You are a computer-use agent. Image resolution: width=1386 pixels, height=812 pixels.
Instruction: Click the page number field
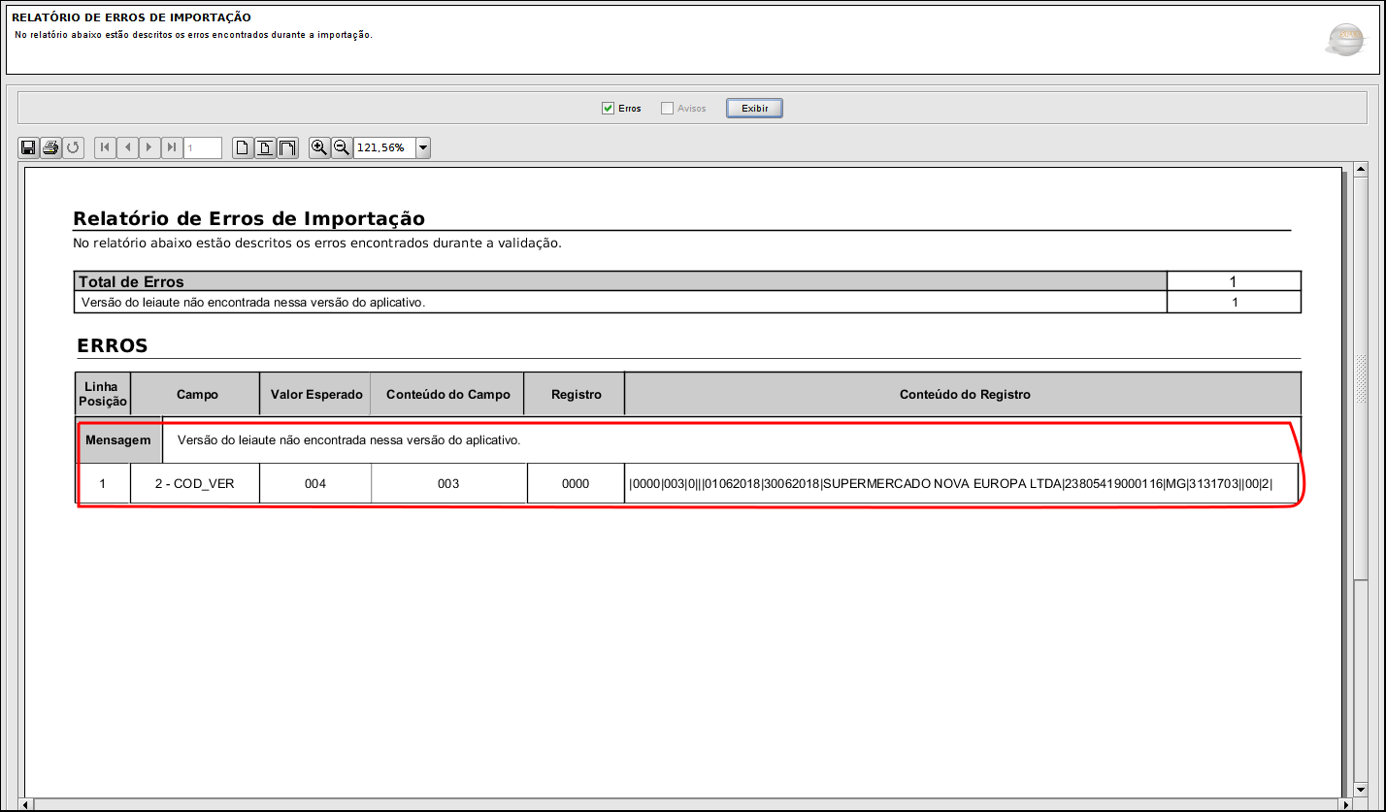click(x=203, y=147)
